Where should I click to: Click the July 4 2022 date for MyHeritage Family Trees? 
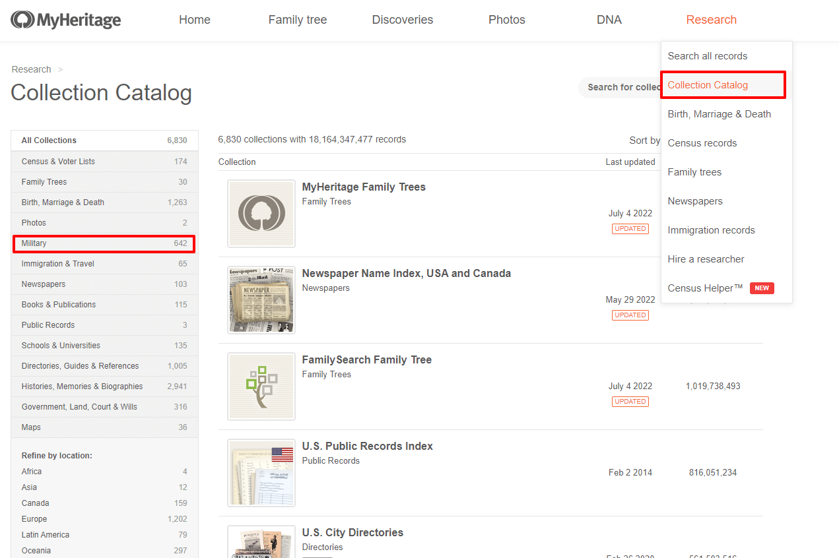pos(630,214)
